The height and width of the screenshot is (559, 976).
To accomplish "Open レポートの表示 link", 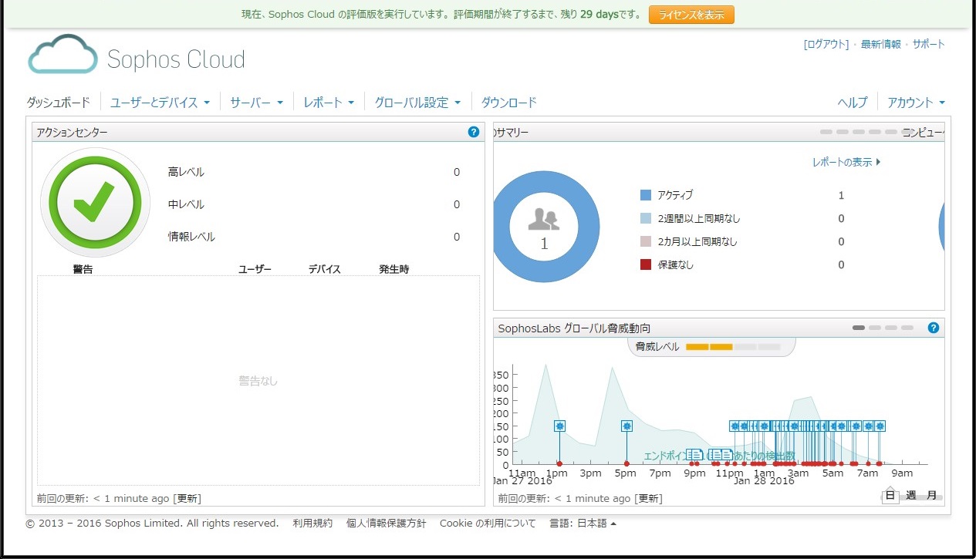I will (846, 162).
